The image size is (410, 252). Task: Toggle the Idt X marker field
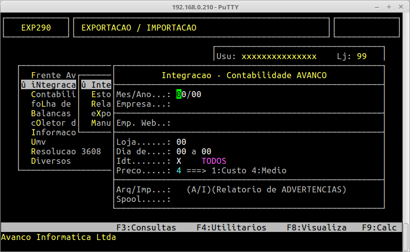179,161
